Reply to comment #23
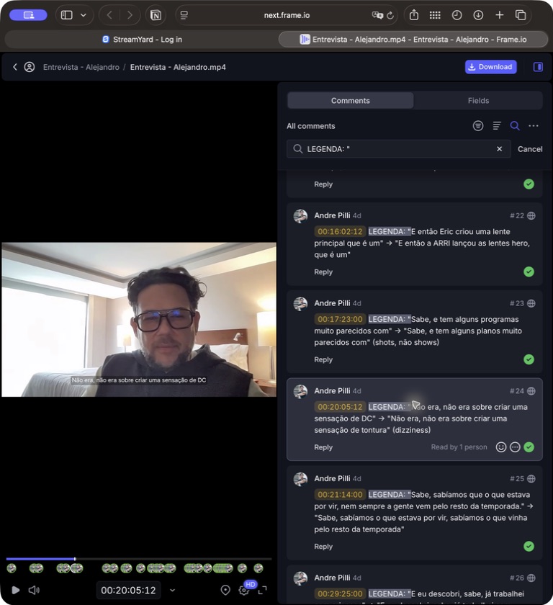The height and width of the screenshot is (605, 553). coord(323,359)
